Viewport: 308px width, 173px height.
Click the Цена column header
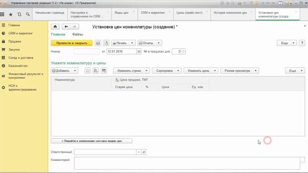[173, 87]
